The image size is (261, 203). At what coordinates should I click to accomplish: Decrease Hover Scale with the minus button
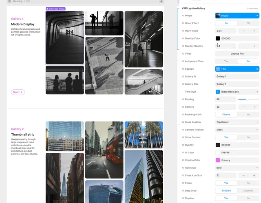(x=243, y=31)
